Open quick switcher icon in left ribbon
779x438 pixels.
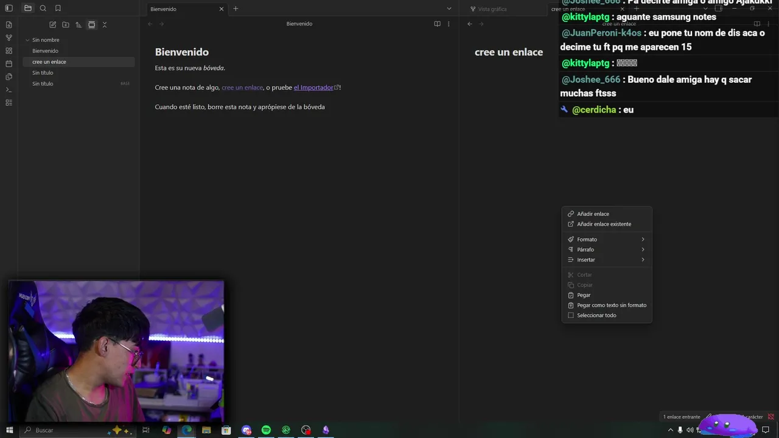click(9, 25)
